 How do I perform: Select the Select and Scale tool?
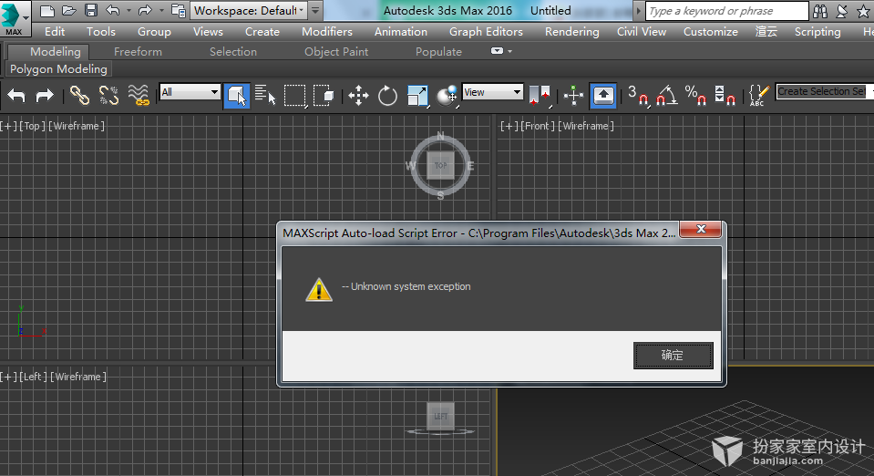coord(417,96)
